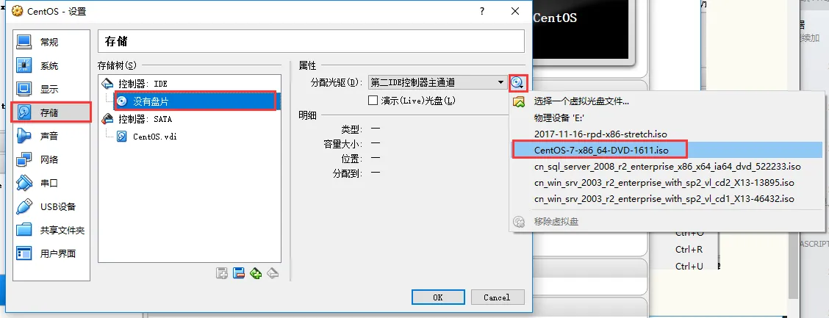Open the 网络 settings category
Viewport: 829px width, 318px height.
point(51,159)
